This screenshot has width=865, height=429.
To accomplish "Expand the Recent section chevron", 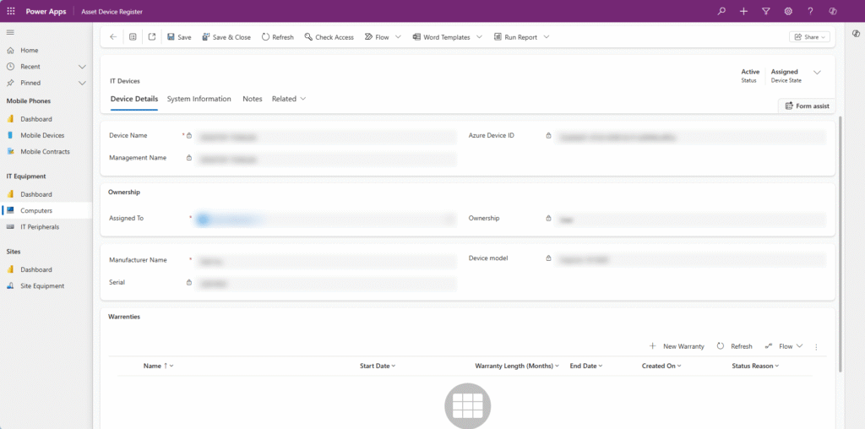I will tap(82, 67).
